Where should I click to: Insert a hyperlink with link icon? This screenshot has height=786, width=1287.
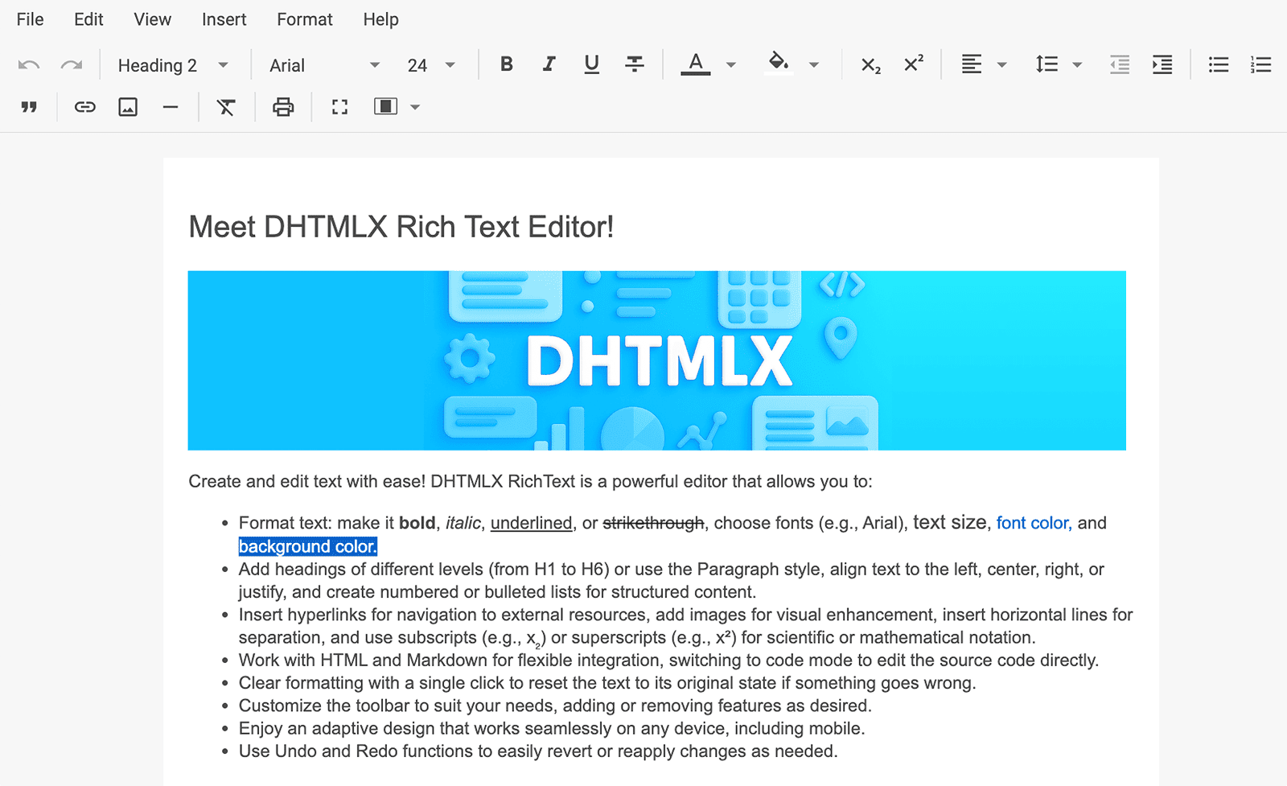point(85,107)
